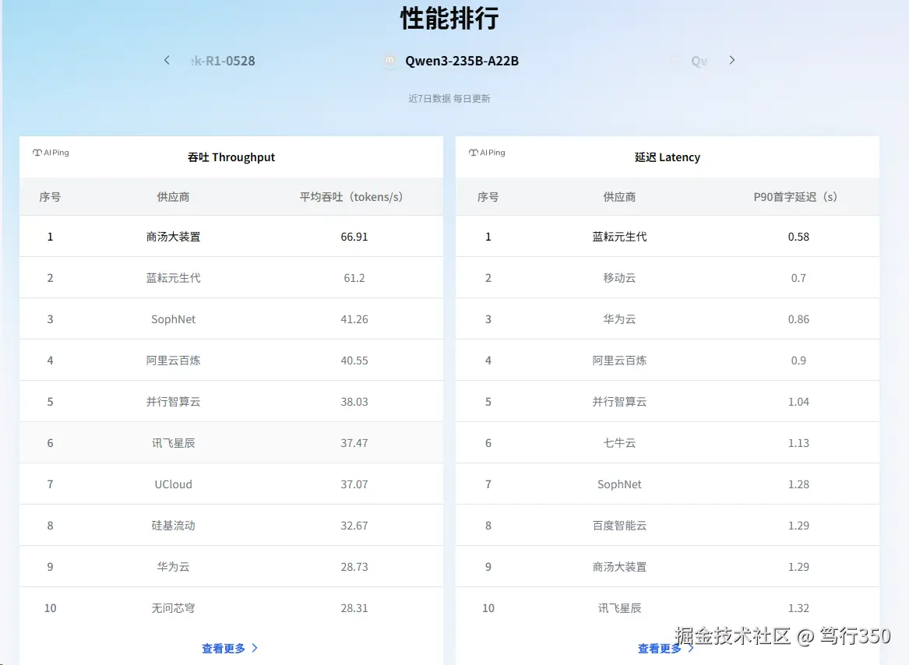The image size is (909, 665).
Task: Click 近7日数据 每日更新 note
Action: click(449, 99)
